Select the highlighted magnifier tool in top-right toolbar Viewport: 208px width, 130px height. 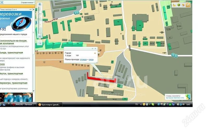188,5
